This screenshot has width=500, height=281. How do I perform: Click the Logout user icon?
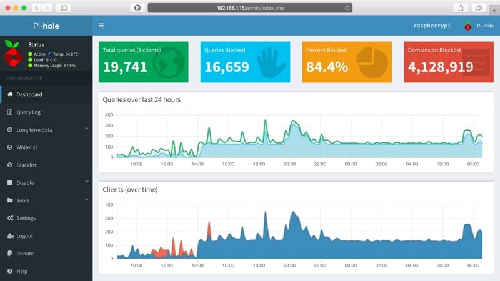tap(10, 236)
